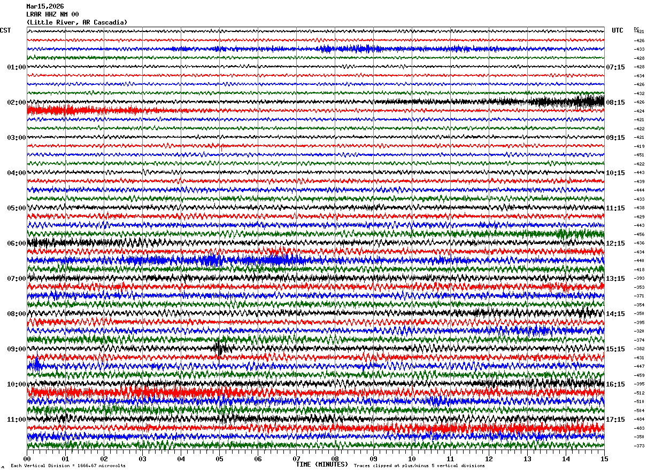Click the DC offset value -512
The width and height of the screenshot is (647, 473).
click(640, 393)
